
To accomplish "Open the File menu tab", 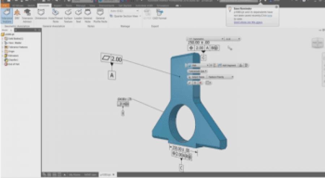I will point(4,6).
